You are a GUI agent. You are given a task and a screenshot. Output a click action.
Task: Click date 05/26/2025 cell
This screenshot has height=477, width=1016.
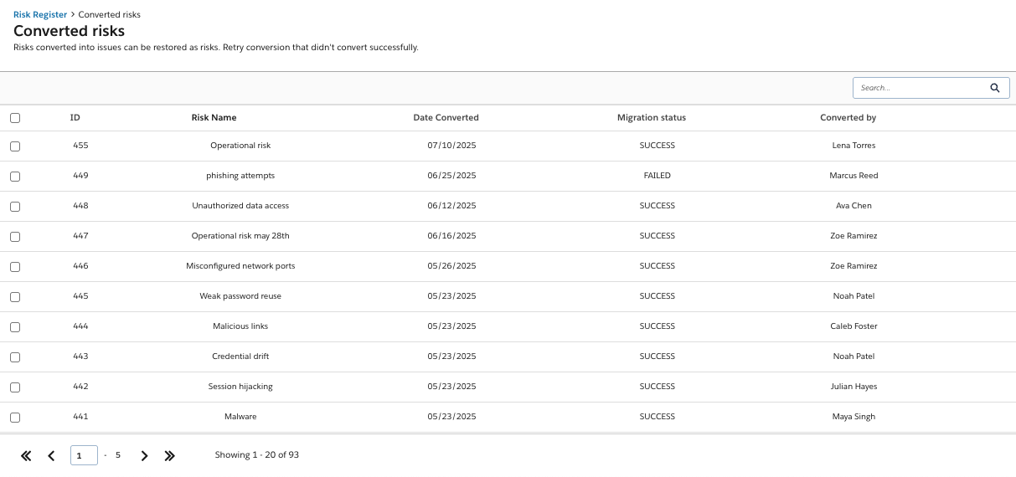451,266
